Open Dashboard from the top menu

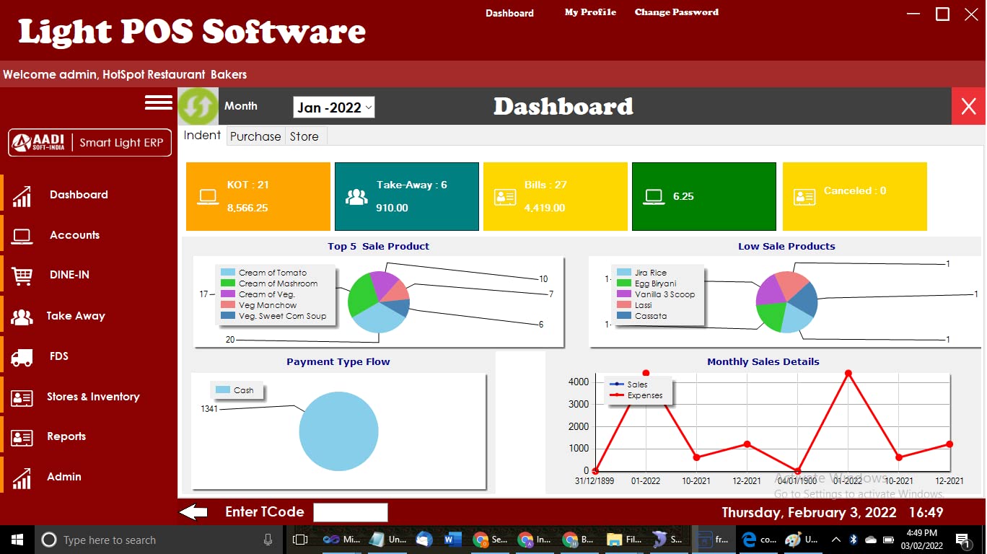click(x=509, y=13)
